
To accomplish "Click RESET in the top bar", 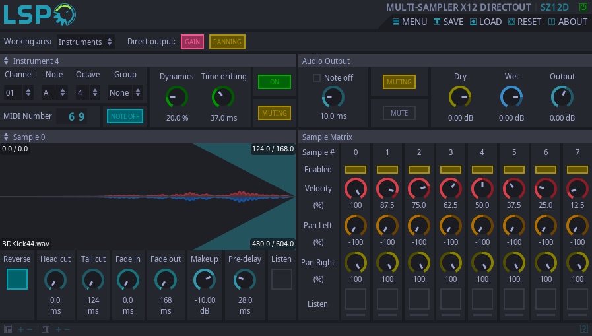I will tap(525, 22).
